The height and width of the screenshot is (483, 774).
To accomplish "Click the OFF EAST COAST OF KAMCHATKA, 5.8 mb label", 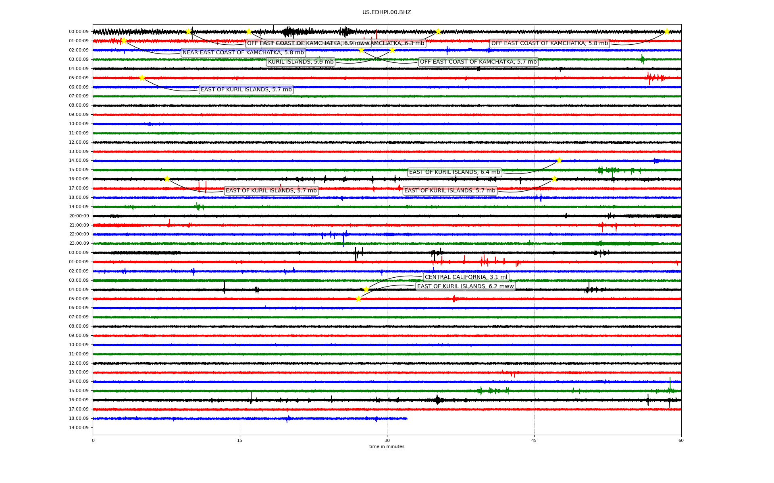I will point(549,43).
